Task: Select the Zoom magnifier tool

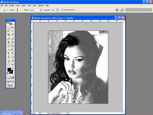Action: 12,64
